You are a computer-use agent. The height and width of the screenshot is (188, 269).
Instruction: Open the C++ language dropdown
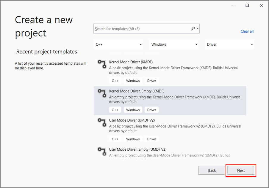tap(118, 44)
